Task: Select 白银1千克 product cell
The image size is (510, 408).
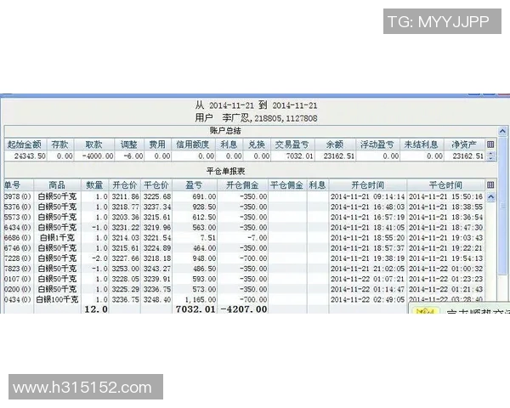Action: (57, 238)
